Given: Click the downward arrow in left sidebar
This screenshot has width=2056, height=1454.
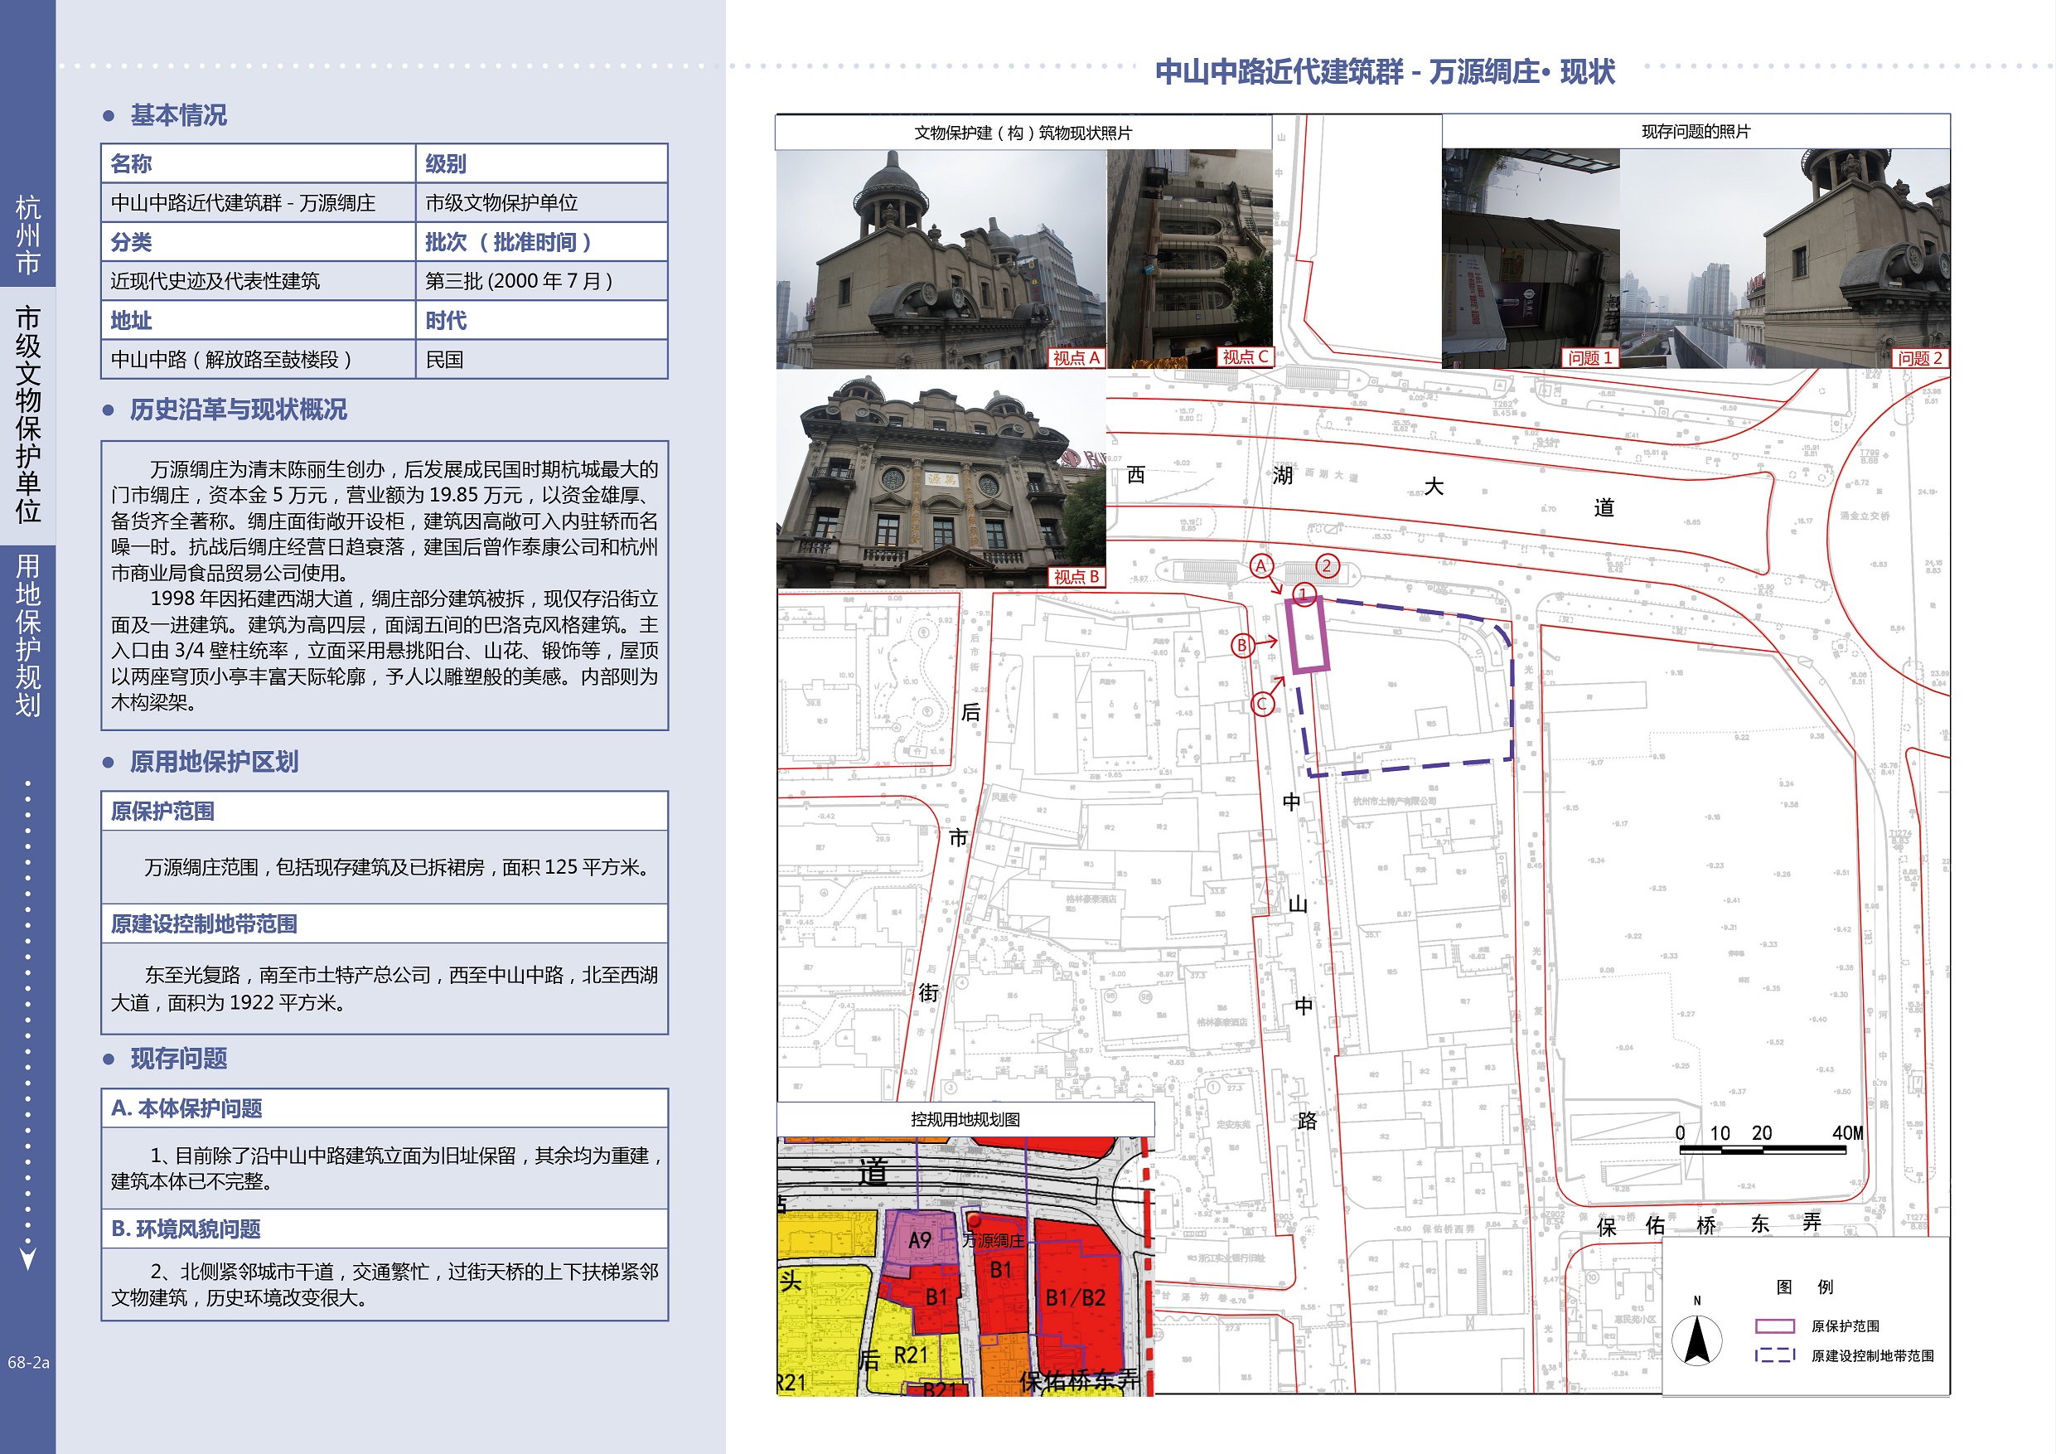Looking at the screenshot, I should pos(27,1258).
